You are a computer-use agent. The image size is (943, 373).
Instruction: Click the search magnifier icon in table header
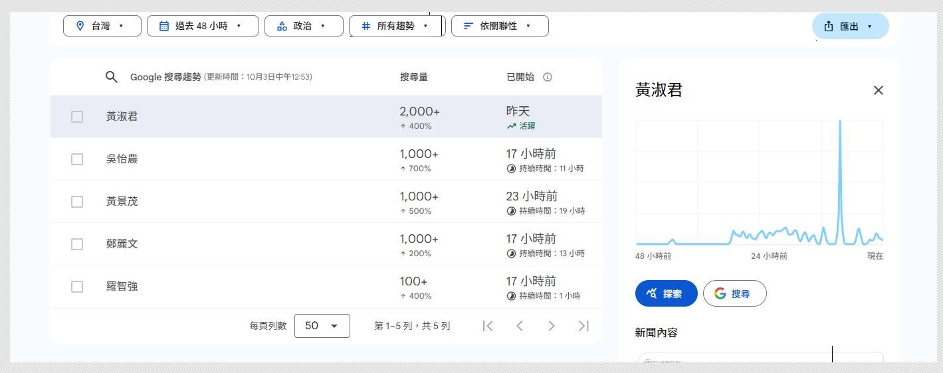pyautogui.click(x=112, y=77)
